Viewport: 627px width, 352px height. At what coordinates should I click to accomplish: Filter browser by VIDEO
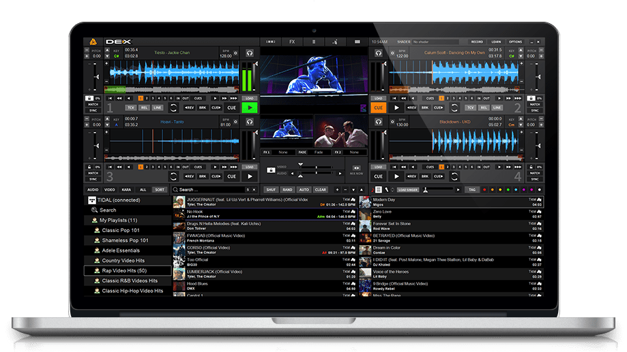pyautogui.click(x=110, y=189)
